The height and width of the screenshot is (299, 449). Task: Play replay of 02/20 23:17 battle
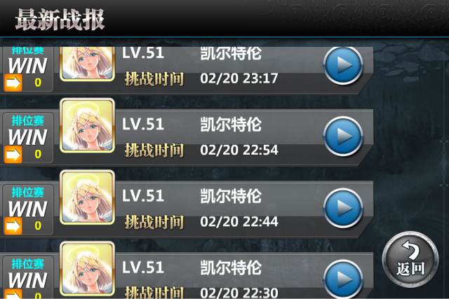click(343, 65)
